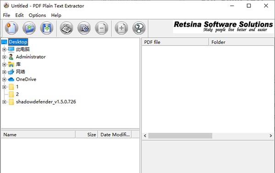Open the Options menu

(37, 15)
